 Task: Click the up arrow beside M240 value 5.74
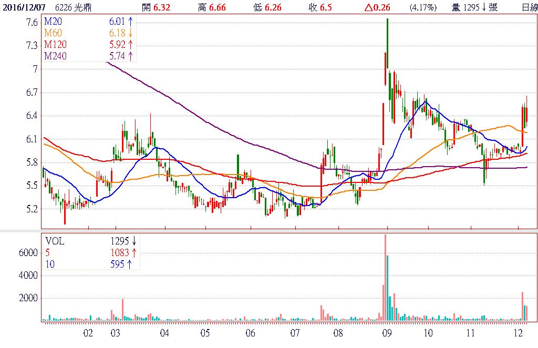(x=130, y=55)
